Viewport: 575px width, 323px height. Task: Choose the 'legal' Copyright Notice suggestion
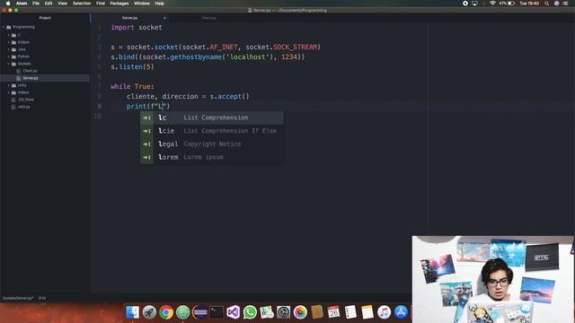coord(212,144)
